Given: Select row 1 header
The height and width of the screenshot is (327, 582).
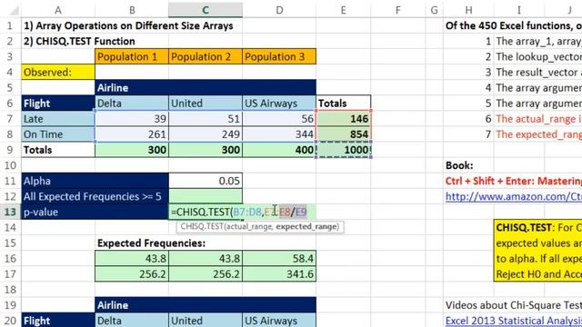Looking at the screenshot, I should tap(10, 25).
